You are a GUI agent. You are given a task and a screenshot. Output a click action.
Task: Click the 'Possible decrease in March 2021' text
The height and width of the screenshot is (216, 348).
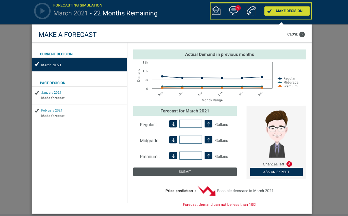(x=245, y=191)
